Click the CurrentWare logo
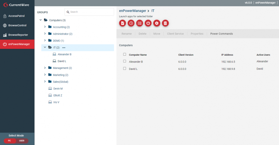Image resolution: width=279 pixels, height=145 pixels. pyautogui.click(x=16, y=5)
